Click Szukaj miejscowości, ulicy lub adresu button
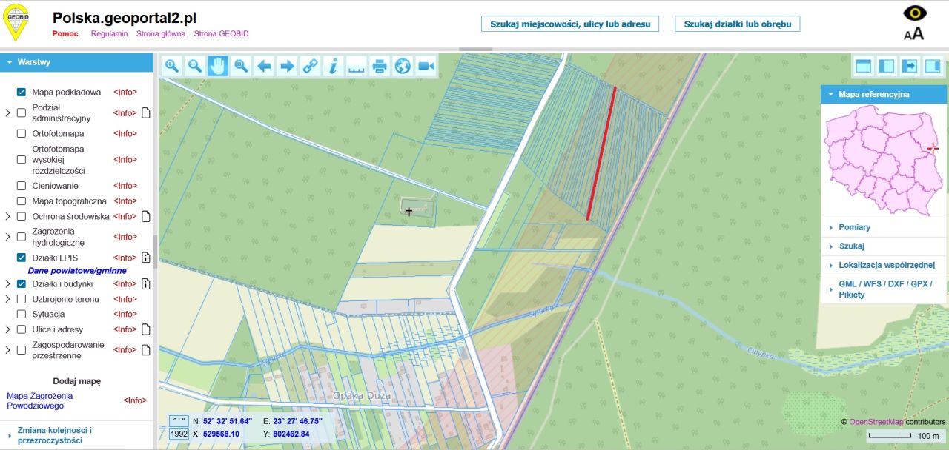Screen dimensions: 949x450 (x=570, y=24)
